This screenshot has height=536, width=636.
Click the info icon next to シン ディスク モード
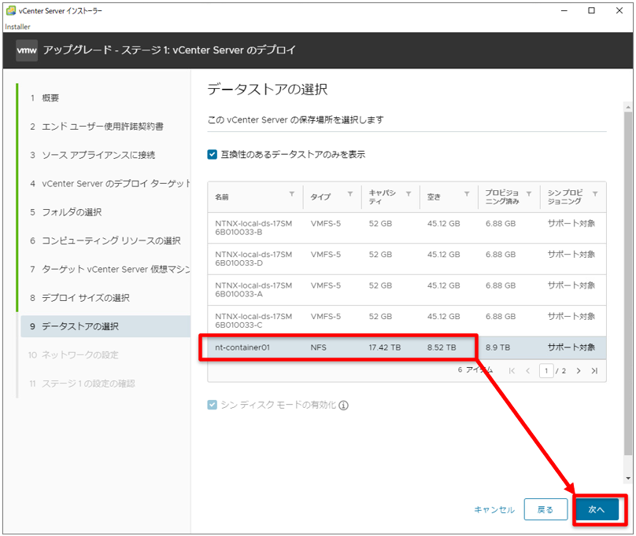coord(343,406)
